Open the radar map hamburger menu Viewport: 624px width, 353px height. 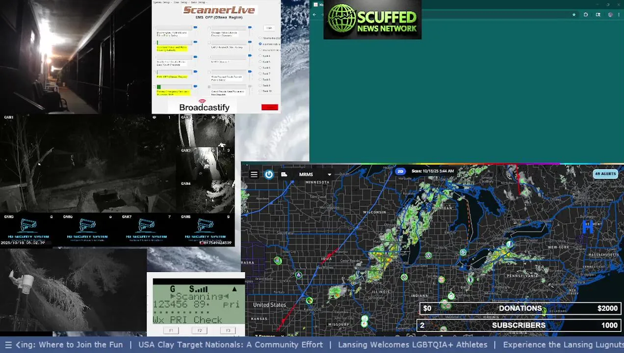[254, 175]
